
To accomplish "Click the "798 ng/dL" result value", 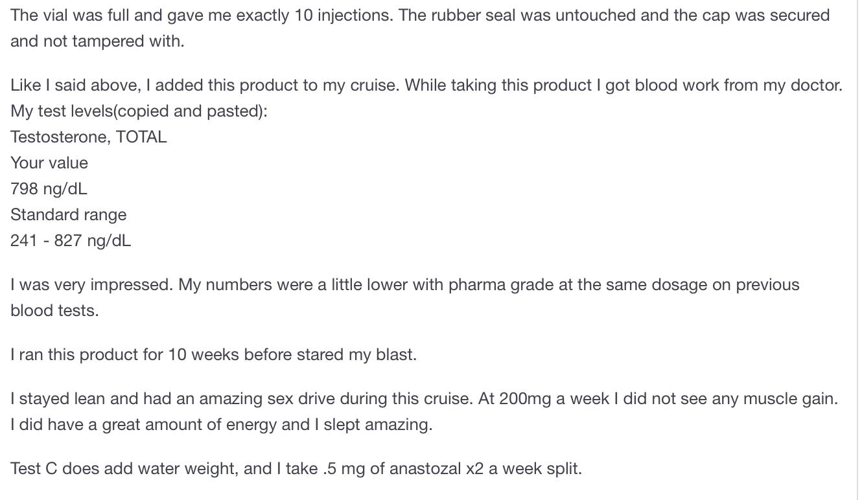I will click(x=49, y=188).
